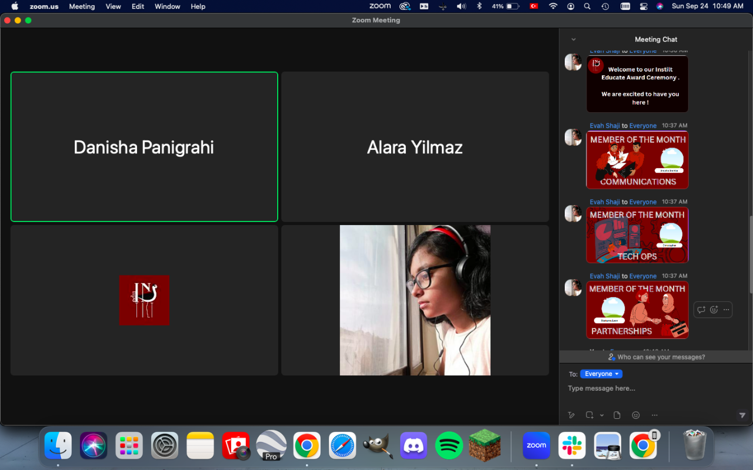Image resolution: width=753 pixels, height=470 pixels.
Task: Expand the Everyone recipient dropdown
Action: coord(601,374)
